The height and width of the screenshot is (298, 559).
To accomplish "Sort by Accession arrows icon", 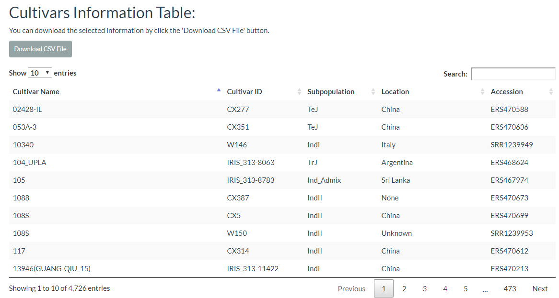I will click(x=550, y=92).
